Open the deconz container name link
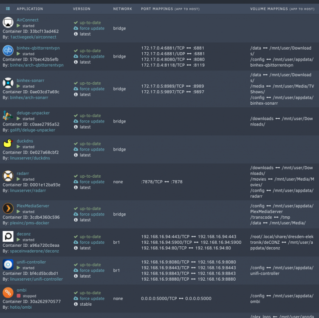319x318 pixels. pos(24,234)
